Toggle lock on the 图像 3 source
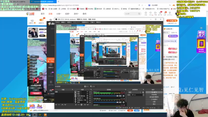The image size is (208, 117). [90, 94]
